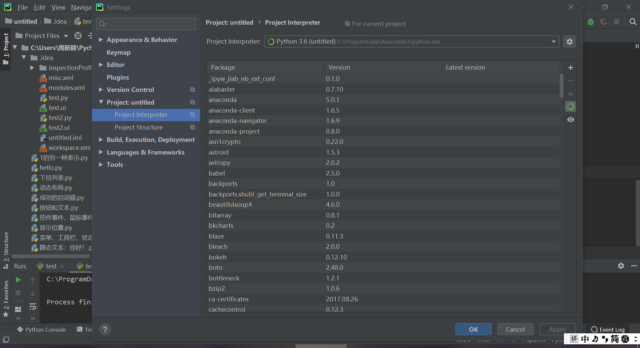Image resolution: width=640 pixels, height=348 pixels.
Task: Add a new package with the plus icon
Action: pos(570,68)
